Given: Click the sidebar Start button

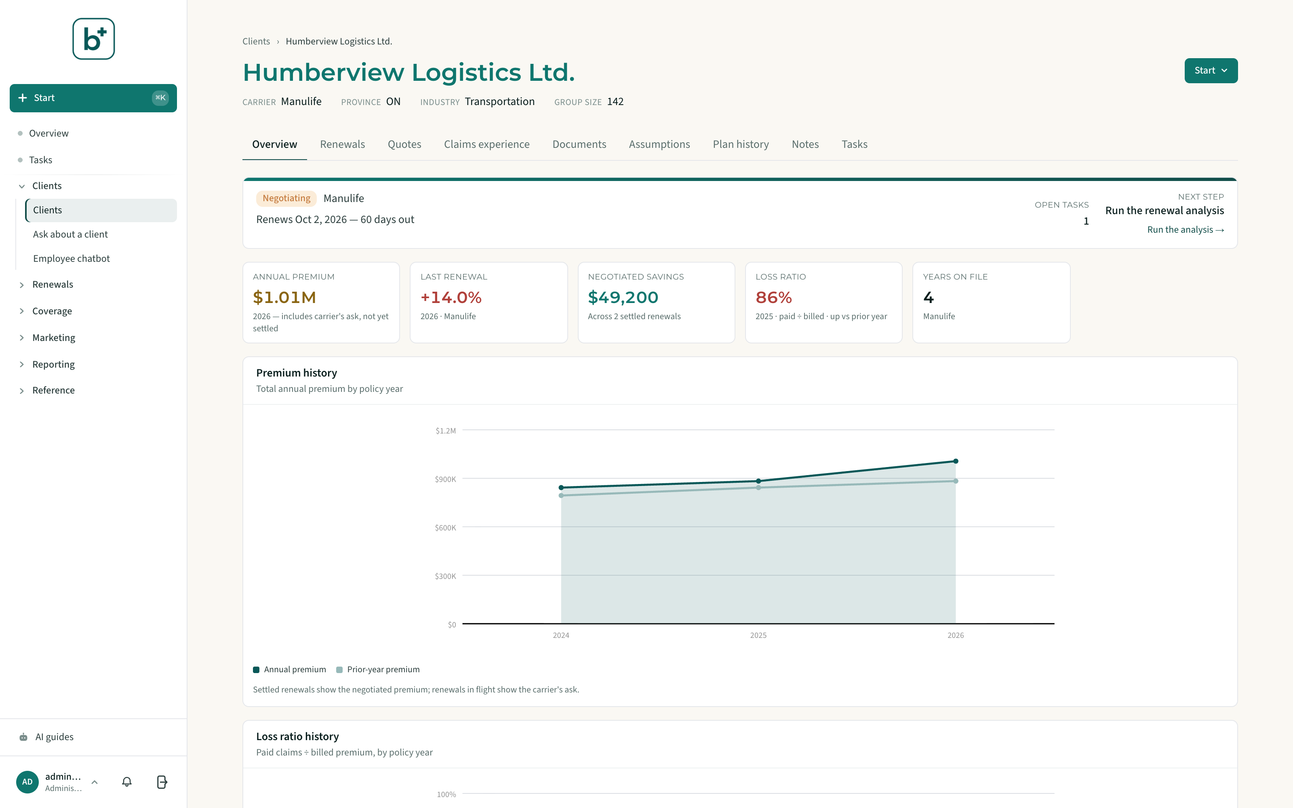Looking at the screenshot, I should click(93, 98).
